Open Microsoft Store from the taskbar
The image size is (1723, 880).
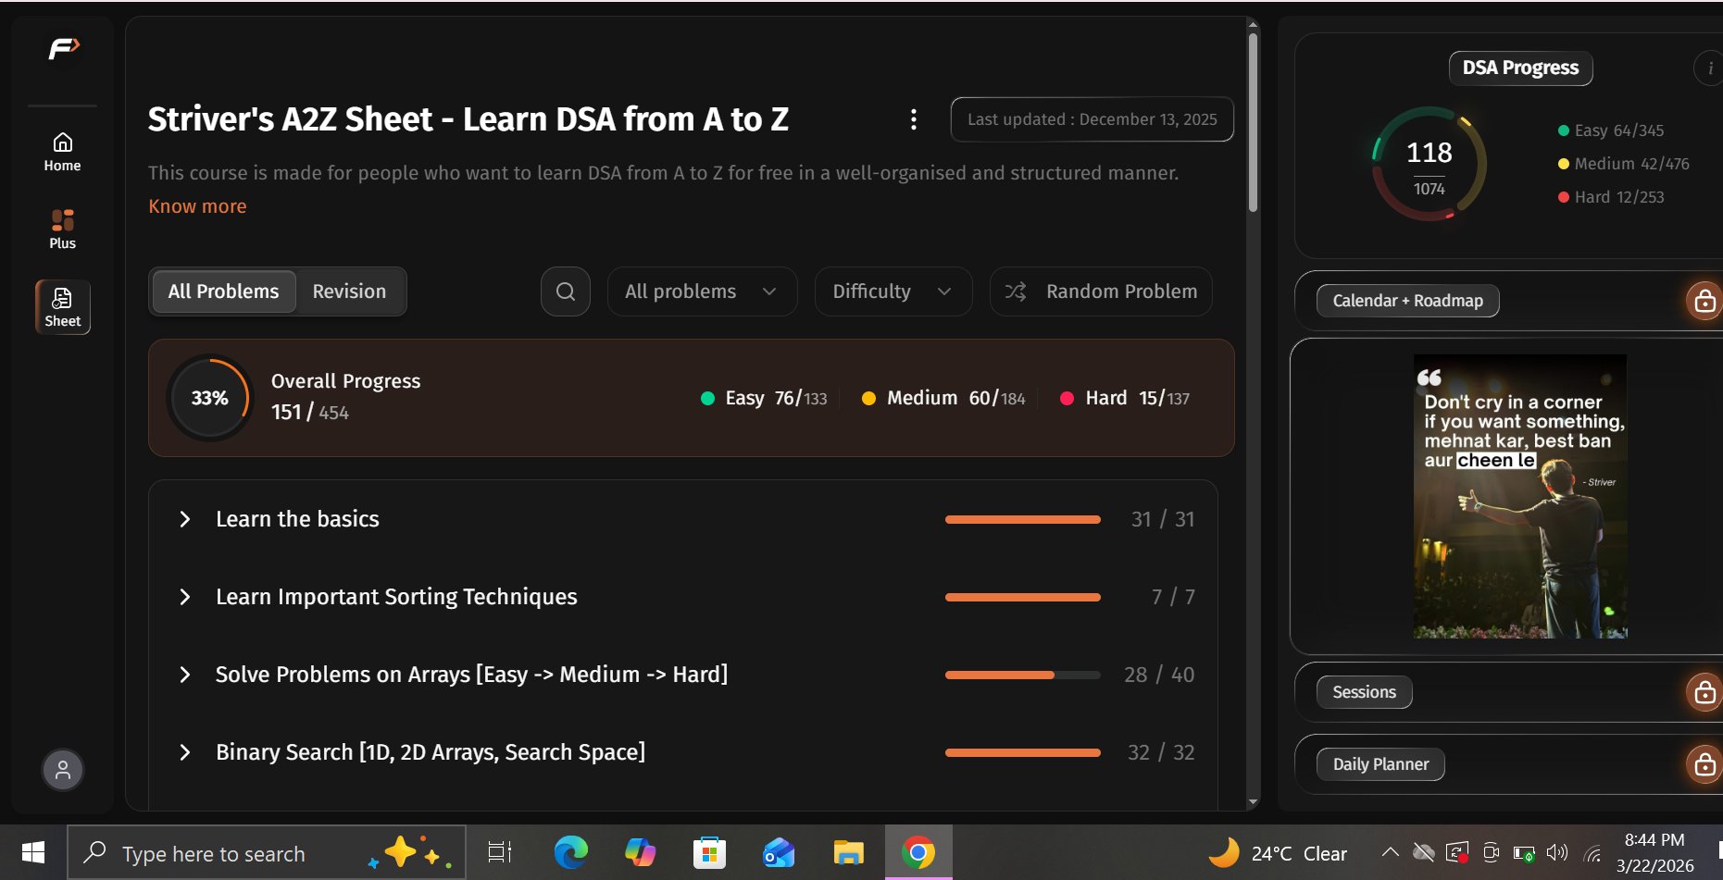point(709,852)
